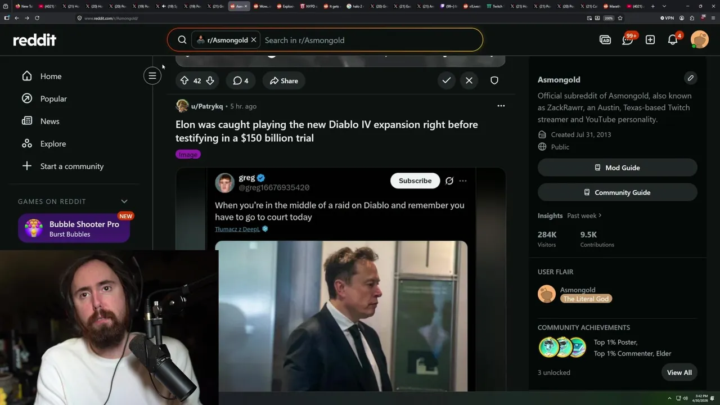This screenshot has width=720, height=405.
Task: Expand Insights Past week chevron
Action: click(x=600, y=215)
